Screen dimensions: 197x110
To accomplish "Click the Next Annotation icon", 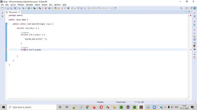I will click(89, 8).
